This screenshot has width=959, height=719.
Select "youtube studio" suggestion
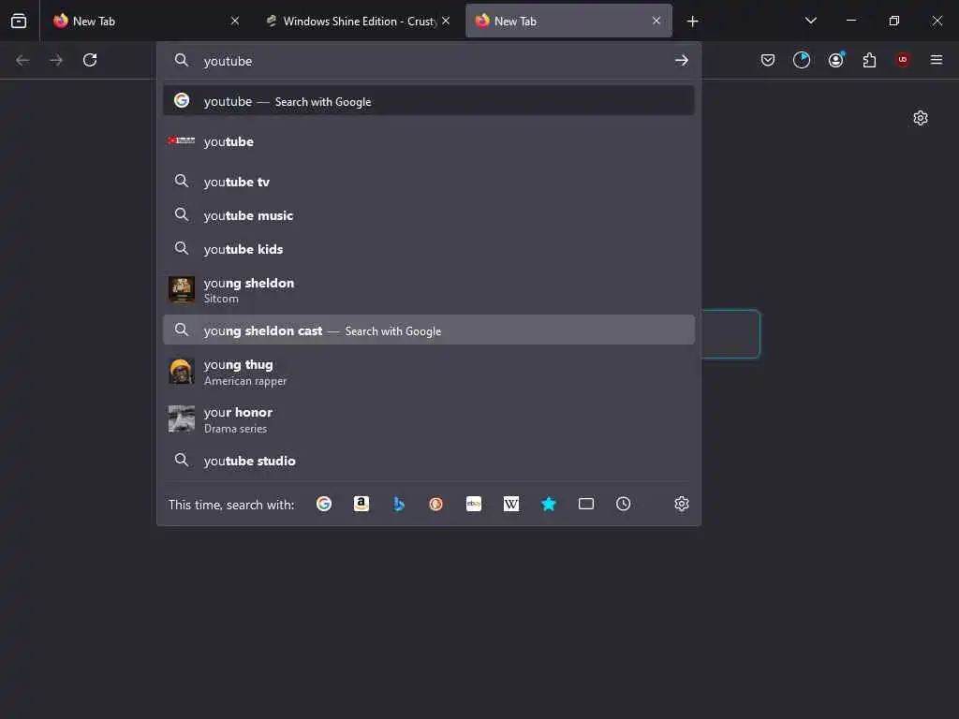coord(428,460)
